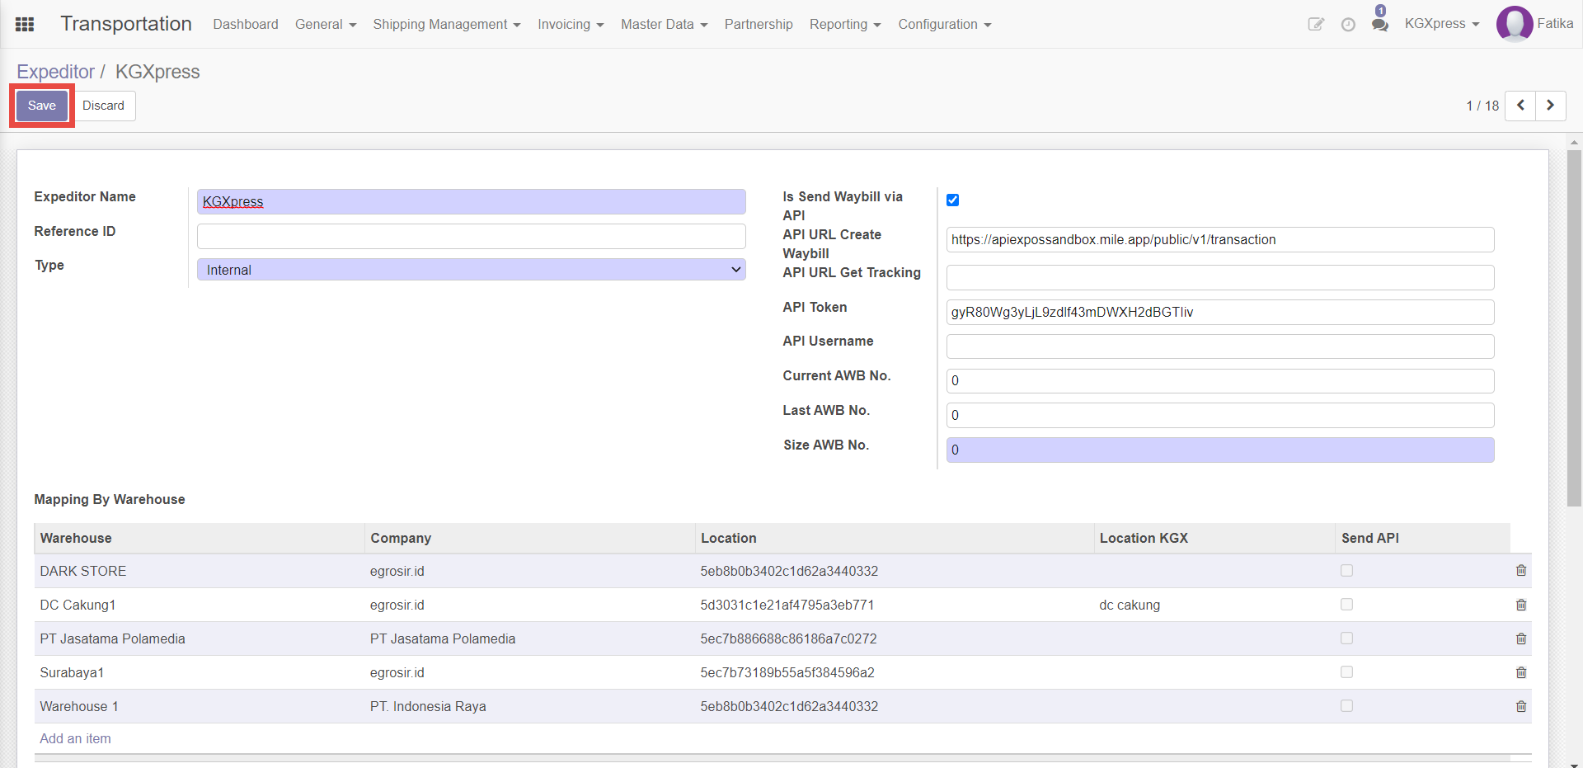The width and height of the screenshot is (1583, 768).
Task: Click the Last AWB No. field
Action: [1220, 415]
